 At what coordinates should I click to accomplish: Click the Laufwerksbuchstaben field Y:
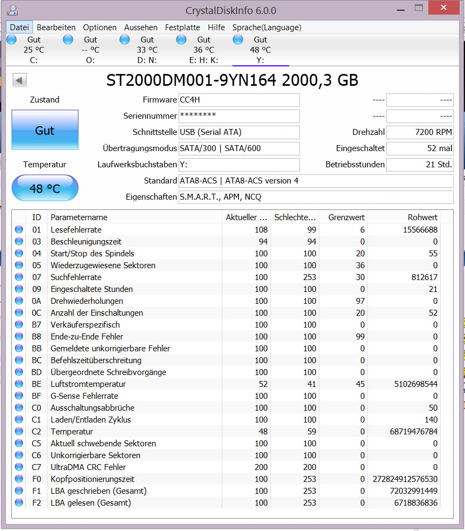coord(239,165)
